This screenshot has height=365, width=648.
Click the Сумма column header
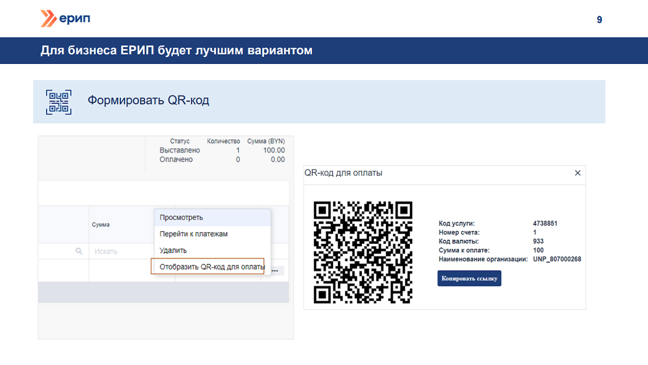tap(101, 225)
